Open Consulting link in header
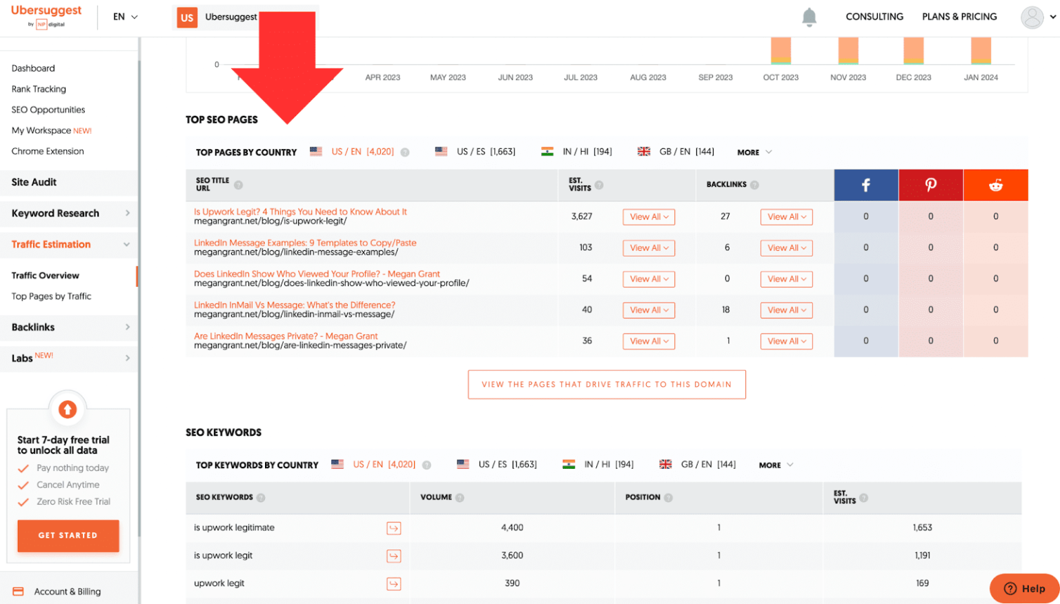Screen dimensions: 1060x604 (x=874, y=17)
